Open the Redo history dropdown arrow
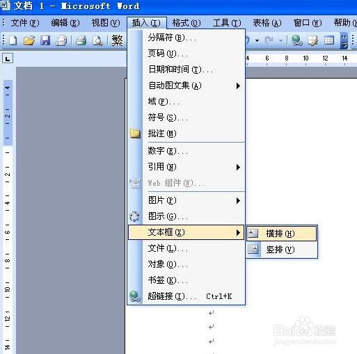The height and width of the screenshot is (354, 357). point(280,41)
